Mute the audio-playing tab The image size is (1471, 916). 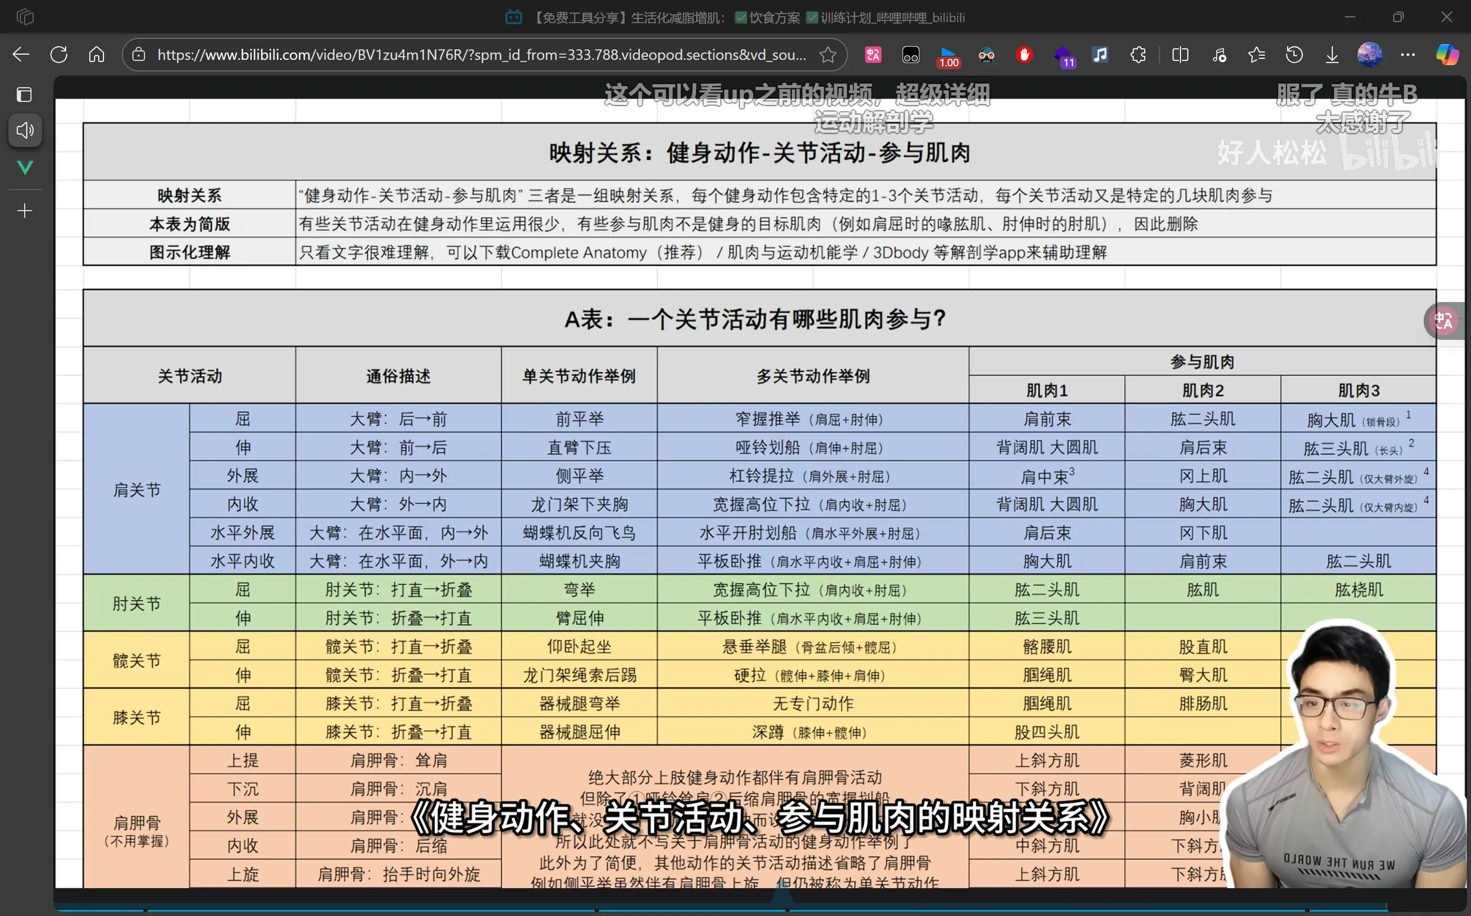click(x=25, y=130)
